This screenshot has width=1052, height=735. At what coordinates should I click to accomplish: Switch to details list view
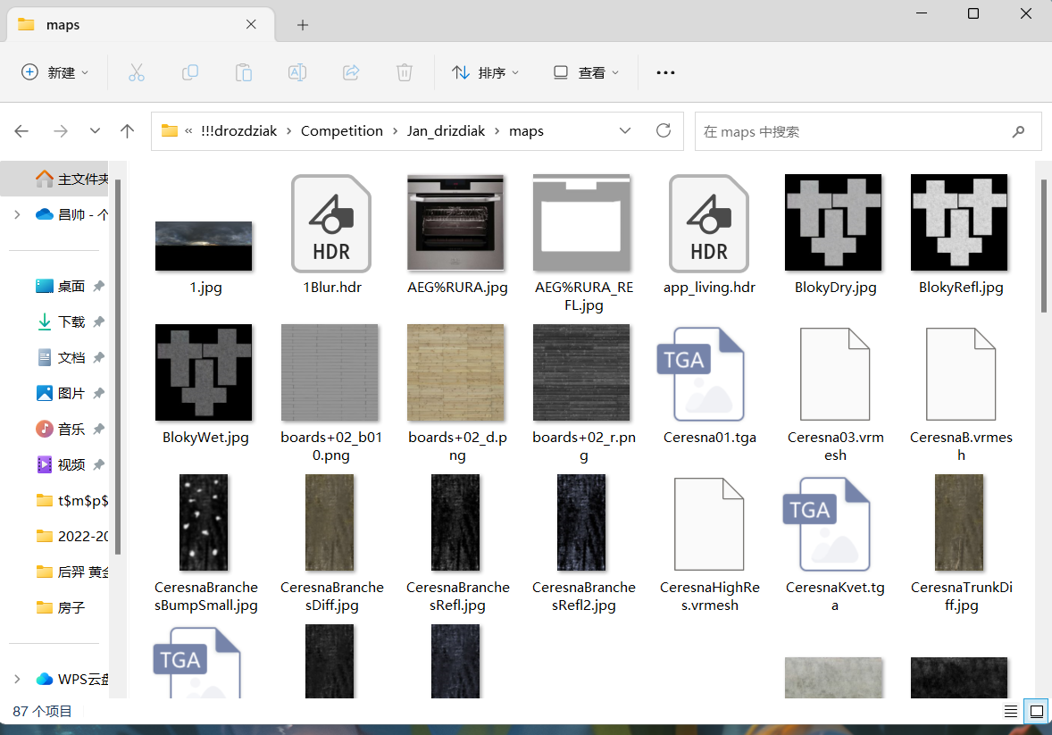tap(1010, 712)
